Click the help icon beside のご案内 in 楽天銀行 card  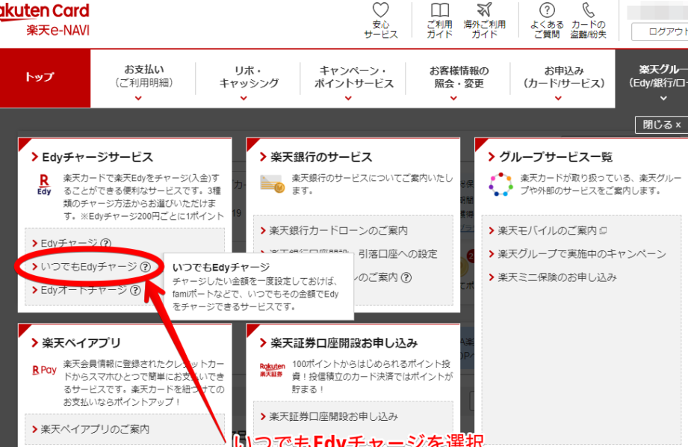click(406, 277)
